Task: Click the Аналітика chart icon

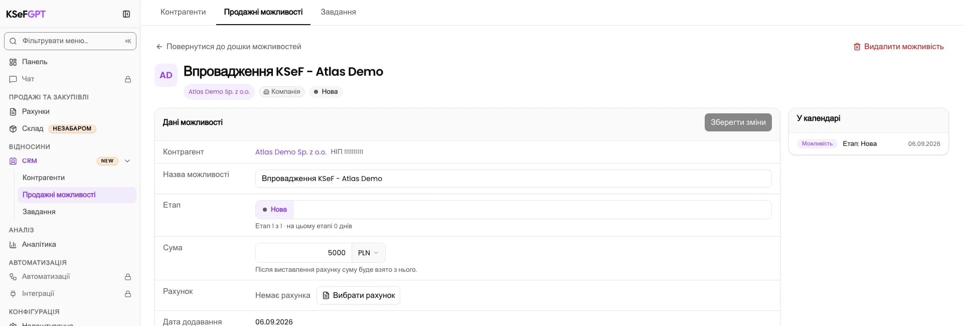Action: (x=13, y=245)
